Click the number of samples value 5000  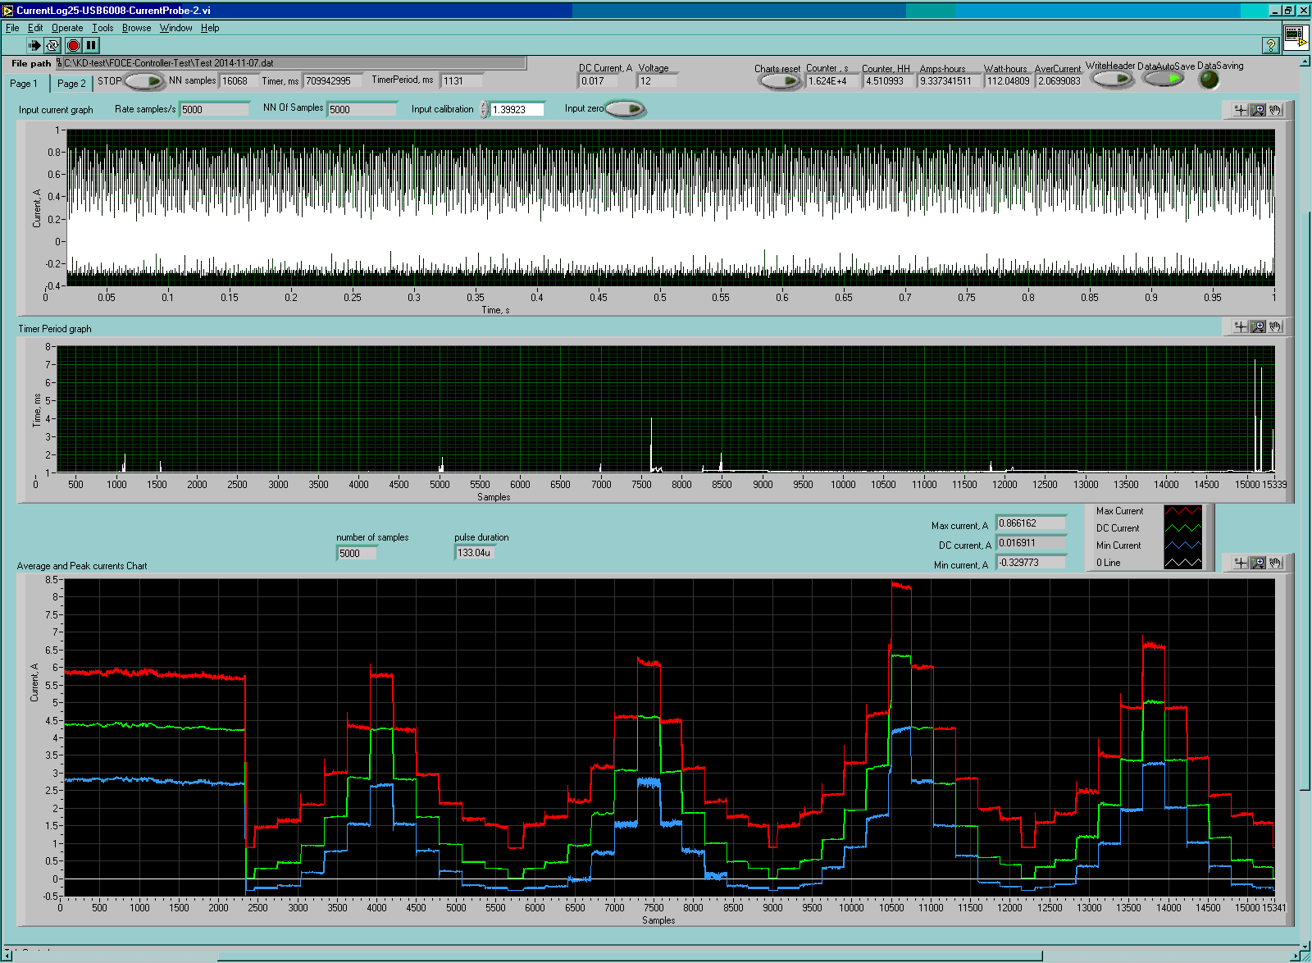point(357,553)
